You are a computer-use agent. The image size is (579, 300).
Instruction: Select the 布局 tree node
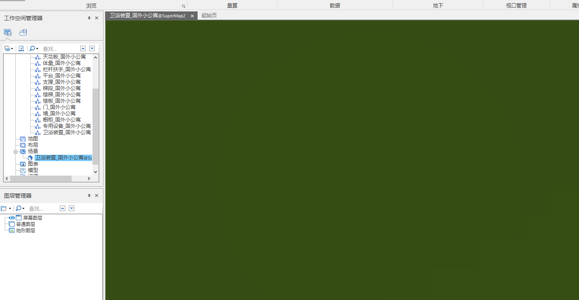(x=33, y=145)
